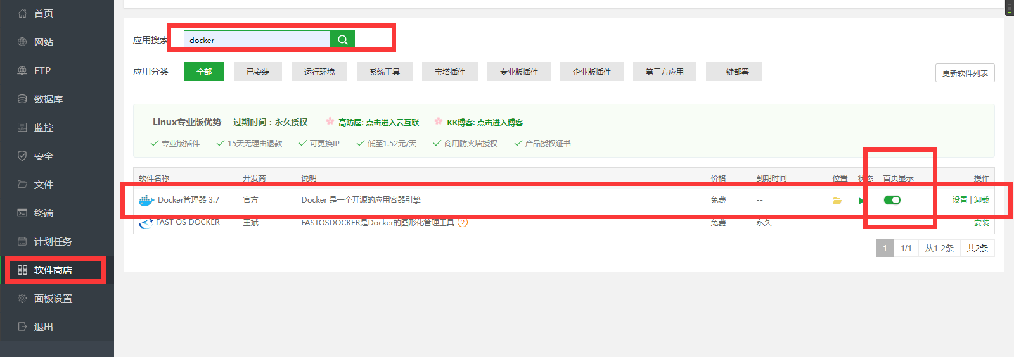1014x357 pixels.
Task: Open the 计划任务 scheduled tasks item
Action: pyautogui.click(x=57, y=241)
